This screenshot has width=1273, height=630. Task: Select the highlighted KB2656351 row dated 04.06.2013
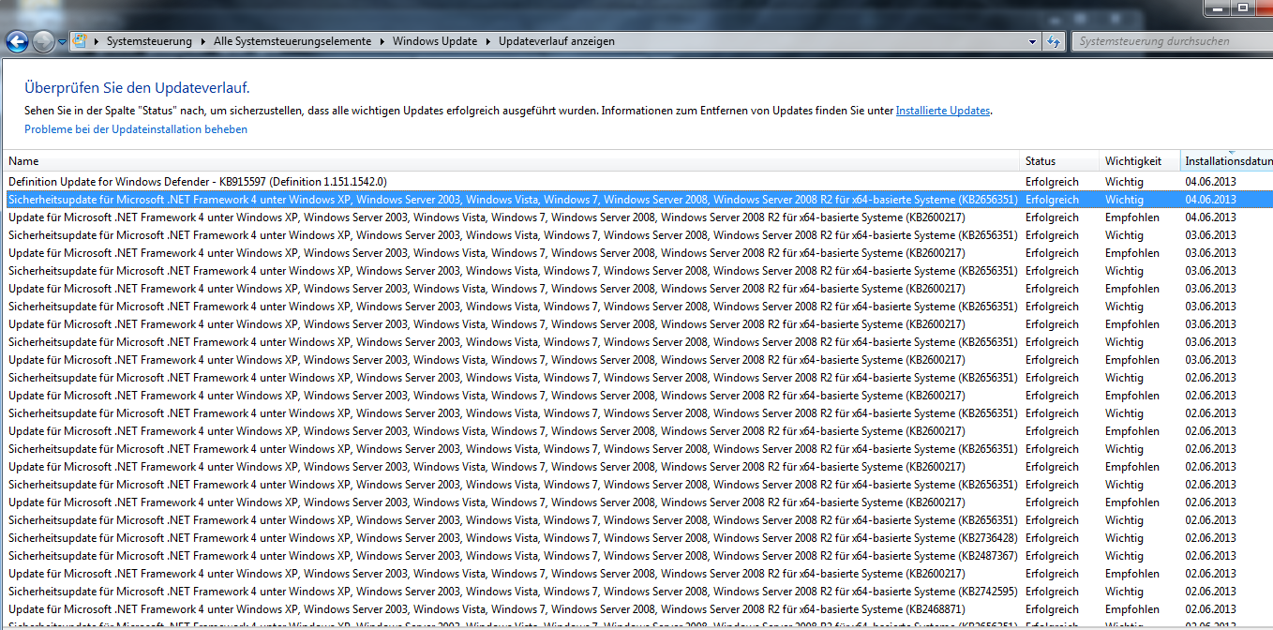coord(637,200)
